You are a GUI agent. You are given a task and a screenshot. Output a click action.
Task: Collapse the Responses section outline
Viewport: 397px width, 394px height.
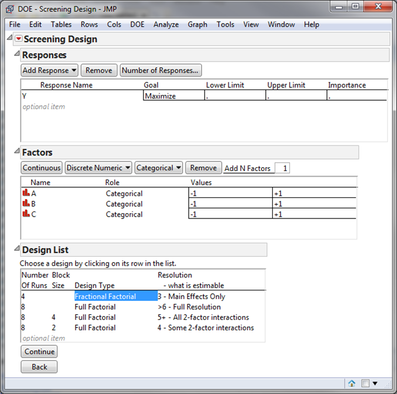point(17,55)
